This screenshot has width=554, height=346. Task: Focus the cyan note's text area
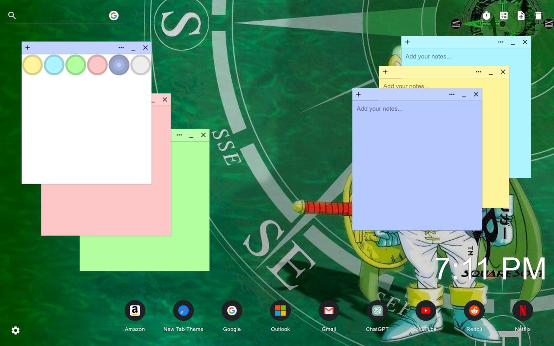(466, 57)
